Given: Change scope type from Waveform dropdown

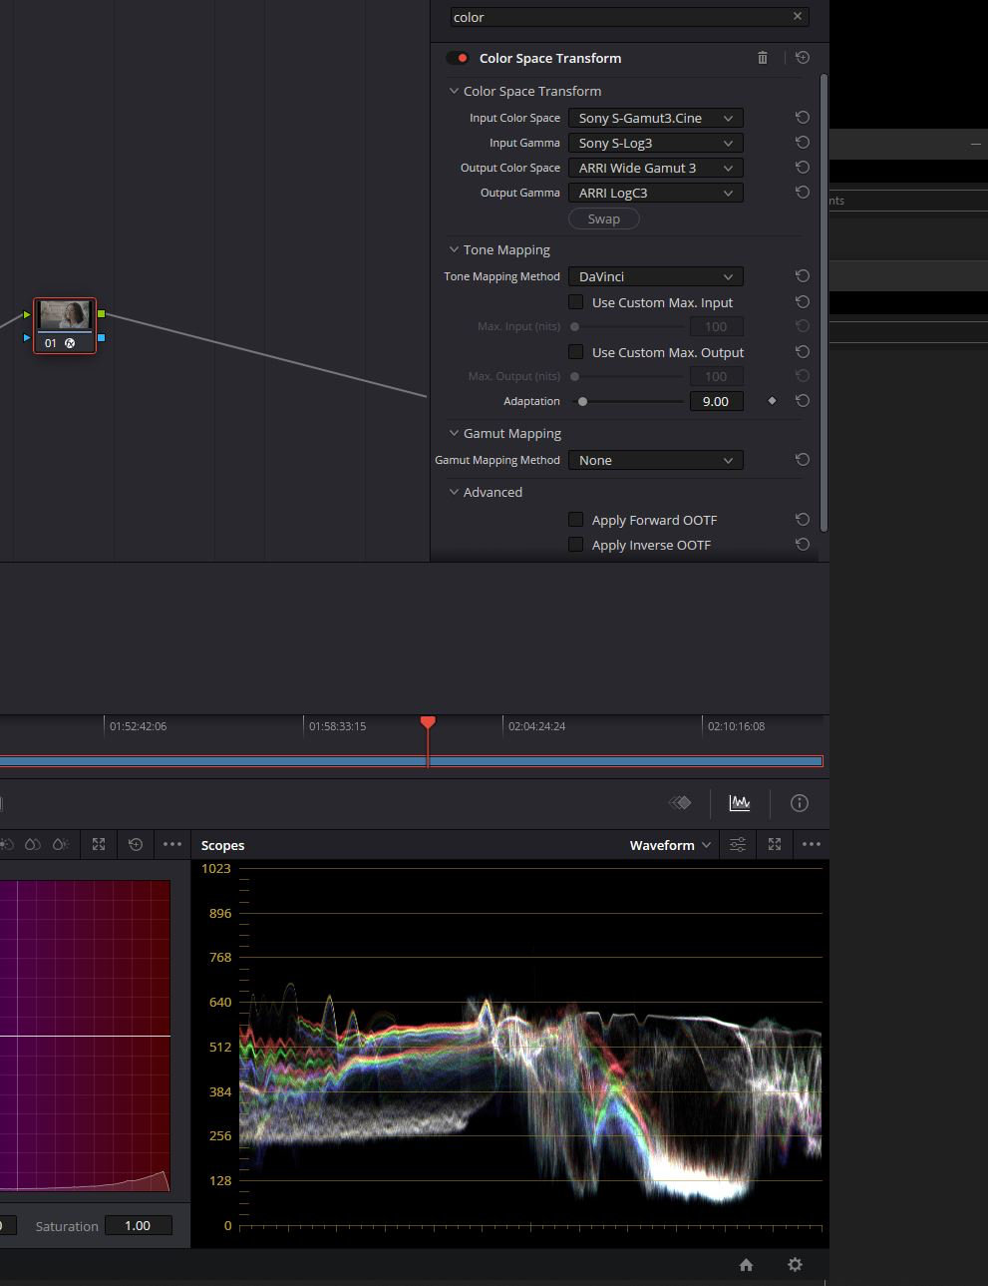Looking at the screenshot, I should (670, 845).
